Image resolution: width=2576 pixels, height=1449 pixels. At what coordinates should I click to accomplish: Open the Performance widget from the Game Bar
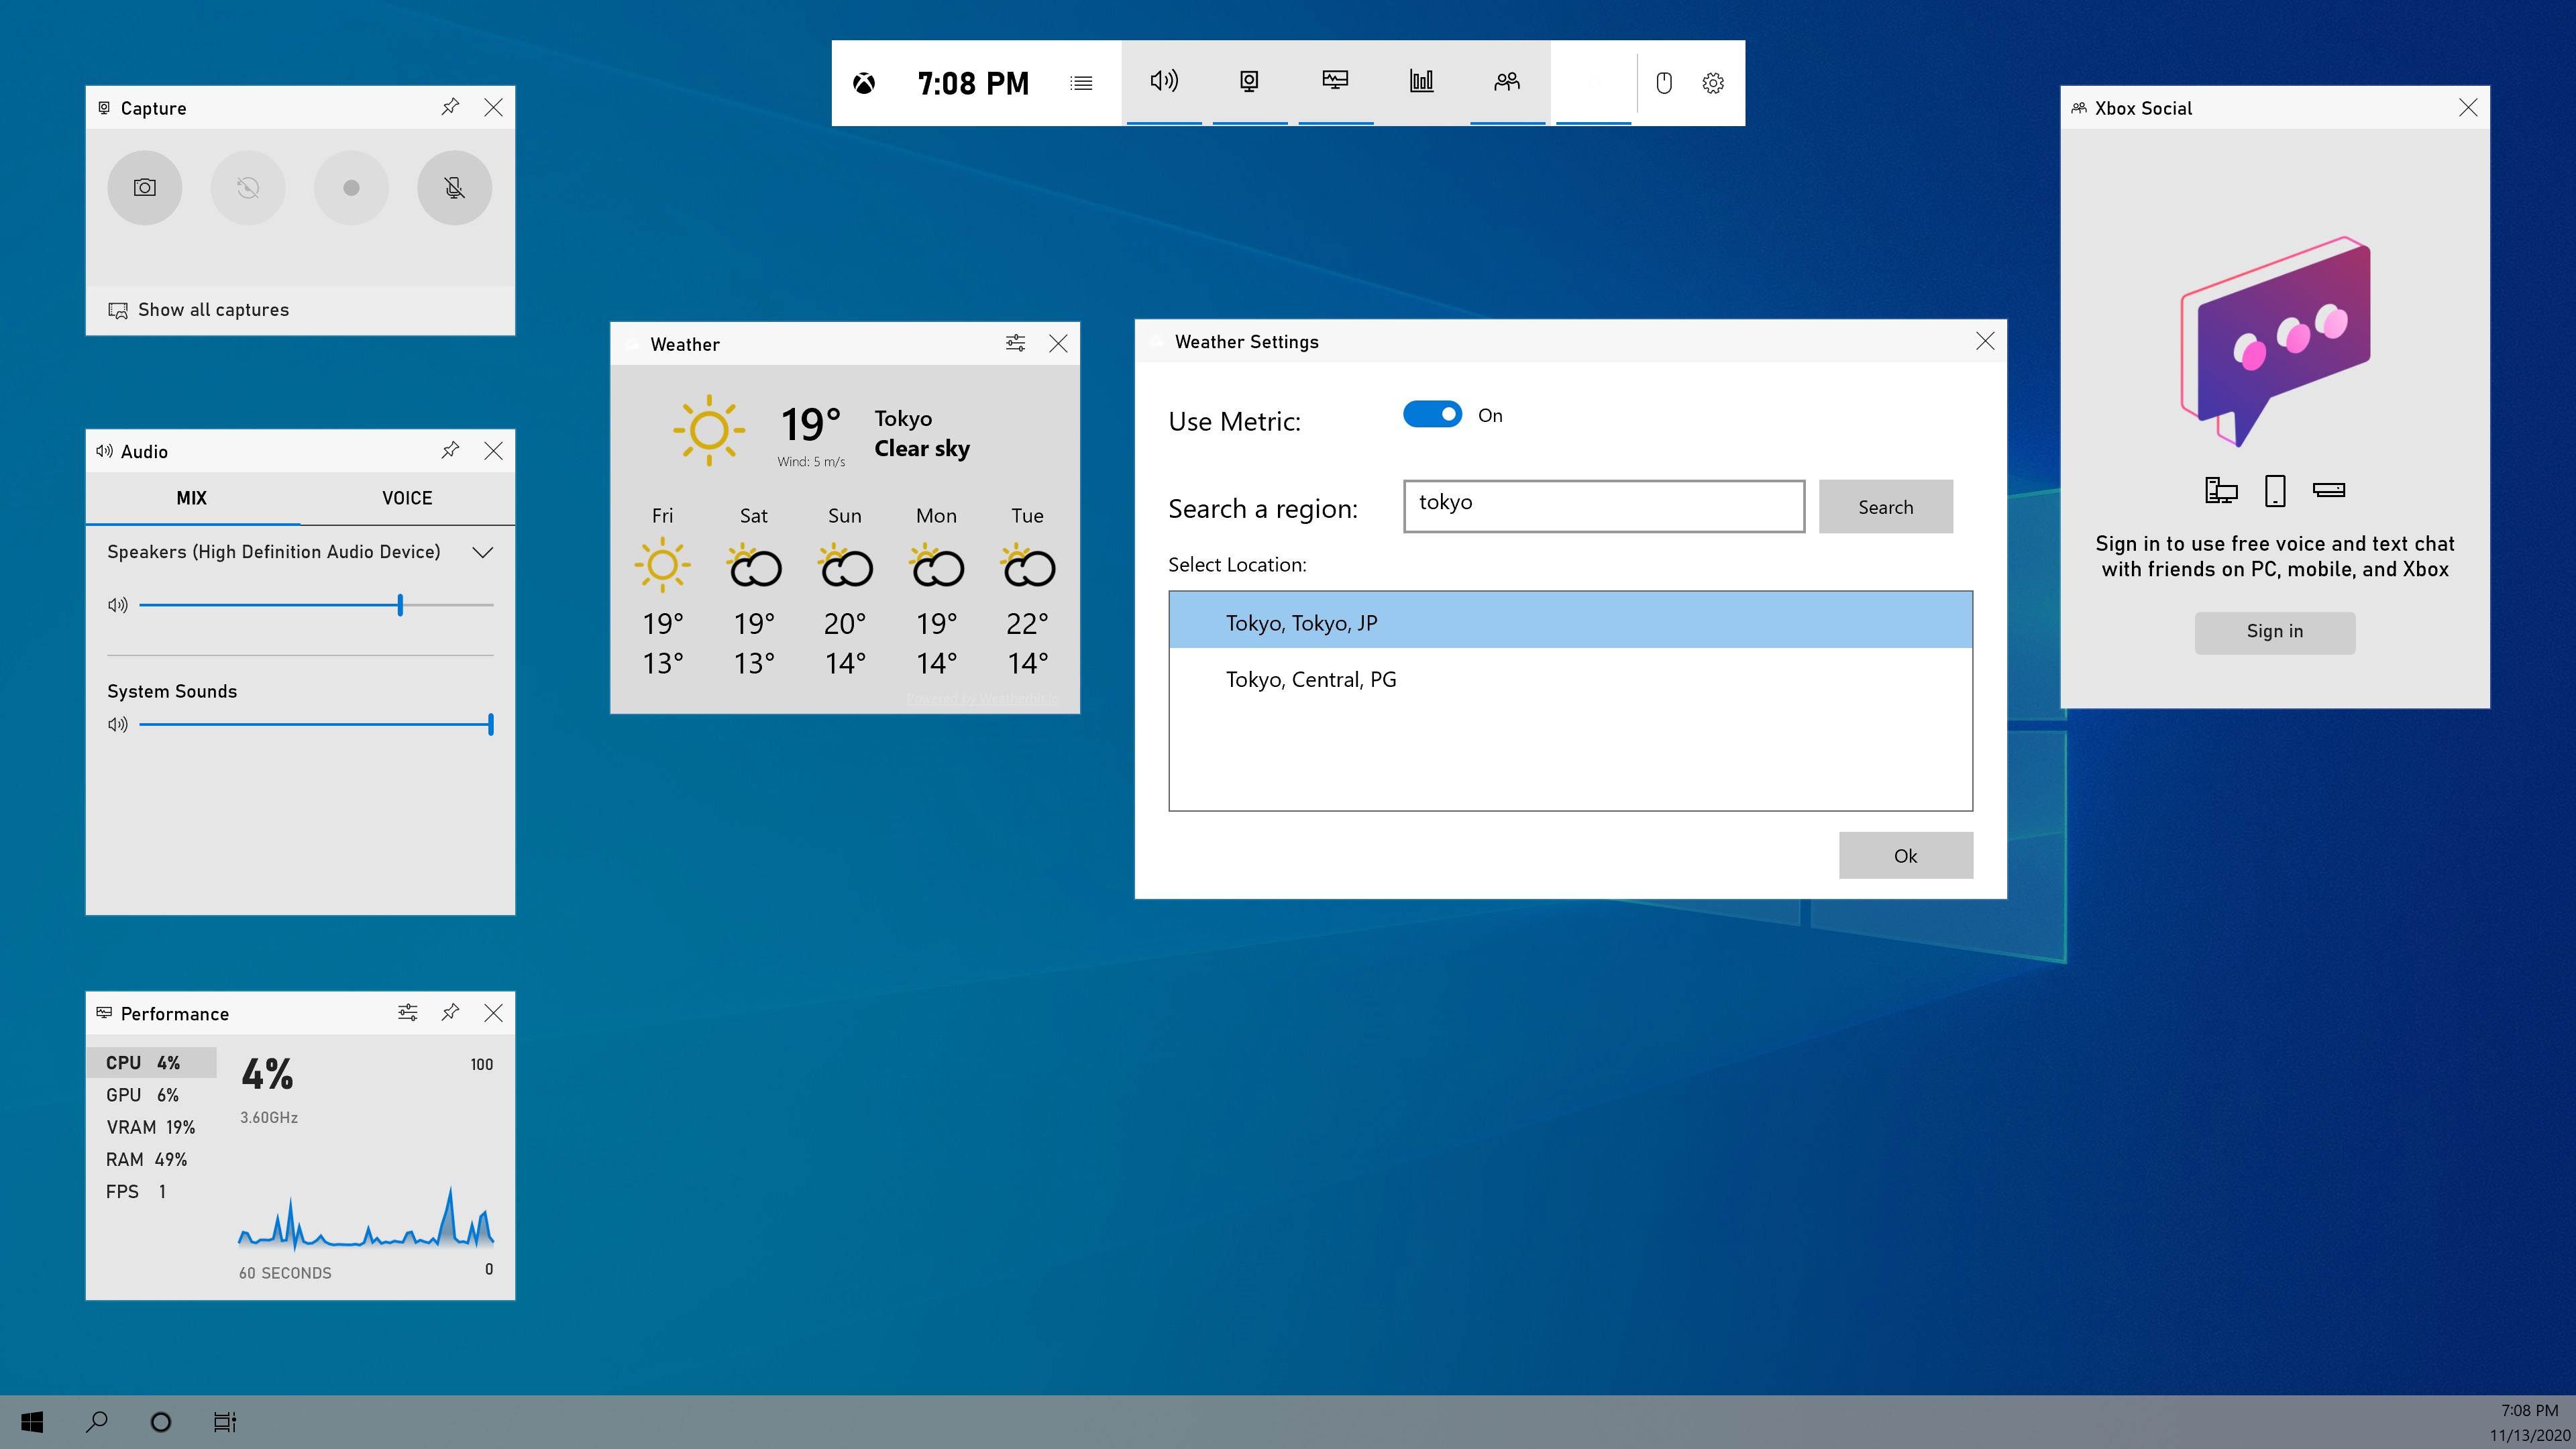(1336, 82)
